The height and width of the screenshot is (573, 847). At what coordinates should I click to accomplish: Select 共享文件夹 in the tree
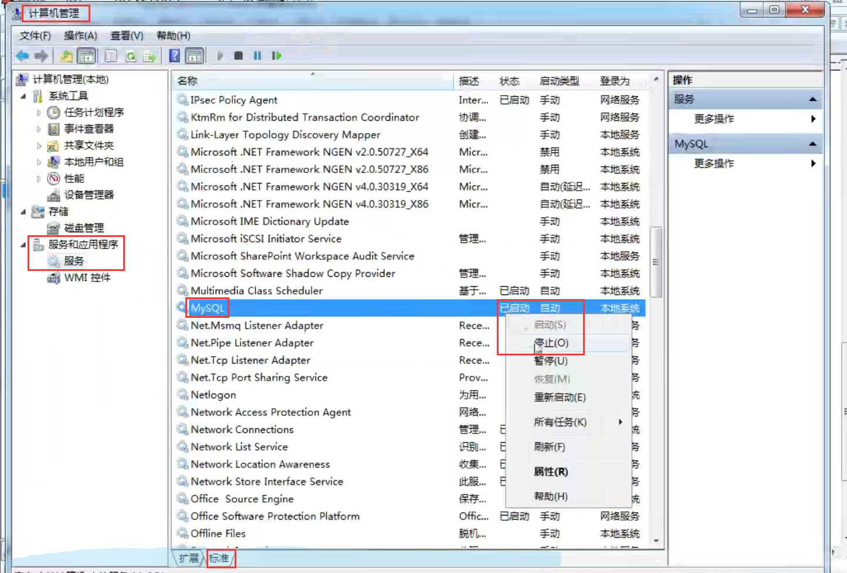coord(89,145)
